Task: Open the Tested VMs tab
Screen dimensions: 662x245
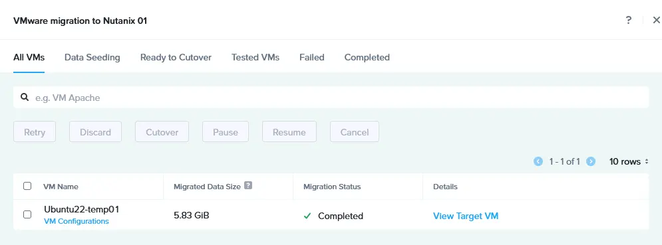Action: pos(255,57)
